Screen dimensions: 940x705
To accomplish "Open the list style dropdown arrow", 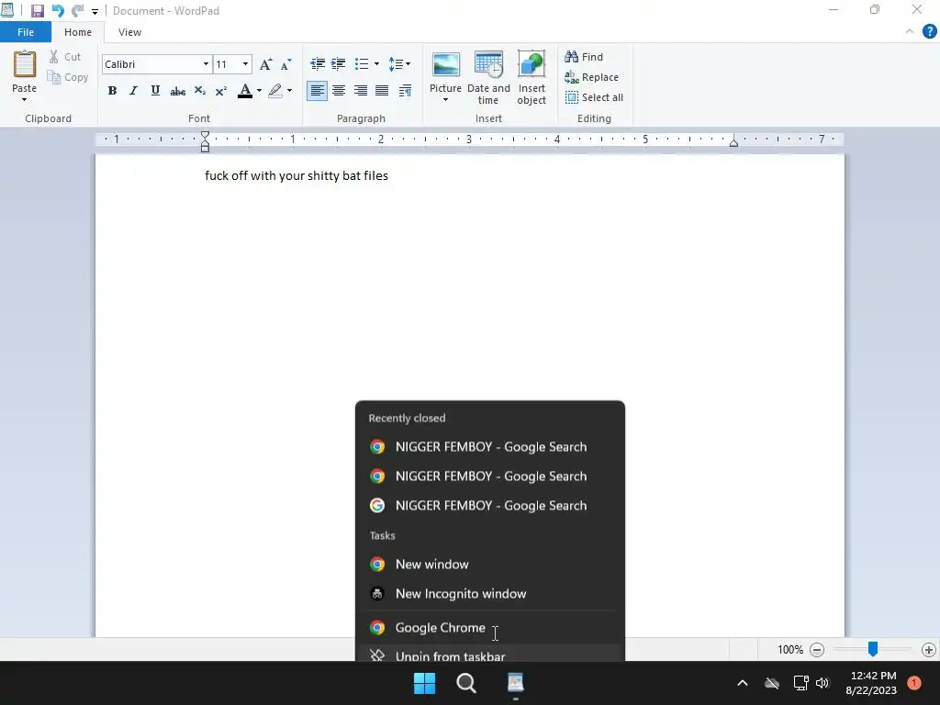I will (x=376, y=63).
